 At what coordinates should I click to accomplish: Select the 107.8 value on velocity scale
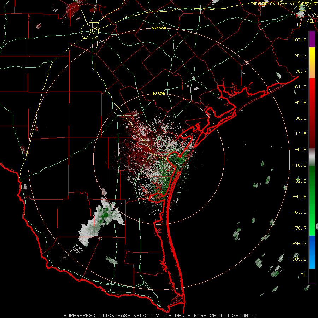click(x=299, y=40)
